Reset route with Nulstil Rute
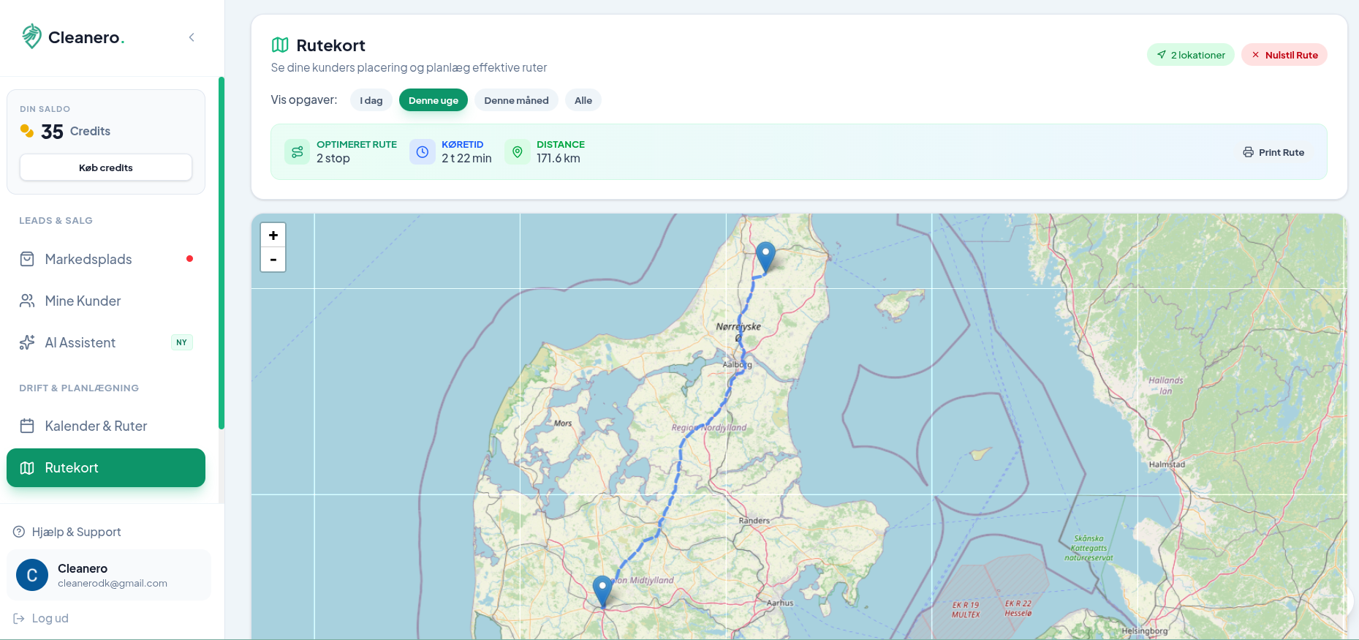 [1284, 55]
